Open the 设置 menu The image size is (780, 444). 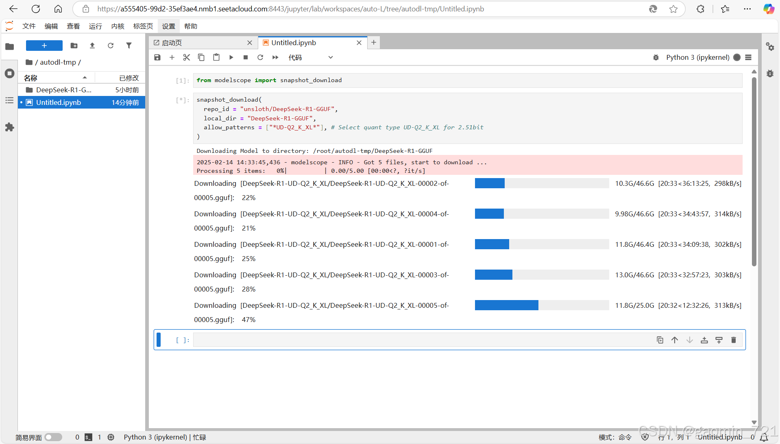pos(168,26)
